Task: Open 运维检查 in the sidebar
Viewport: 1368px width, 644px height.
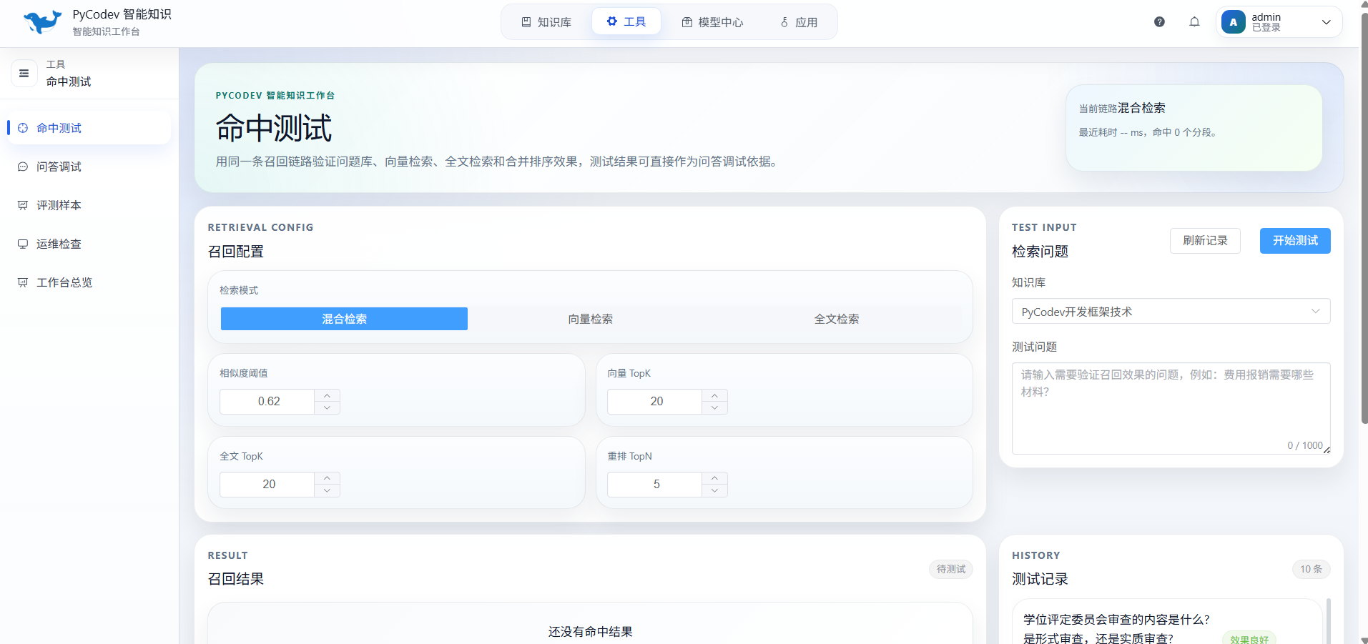Action: [x=89, y=244]
